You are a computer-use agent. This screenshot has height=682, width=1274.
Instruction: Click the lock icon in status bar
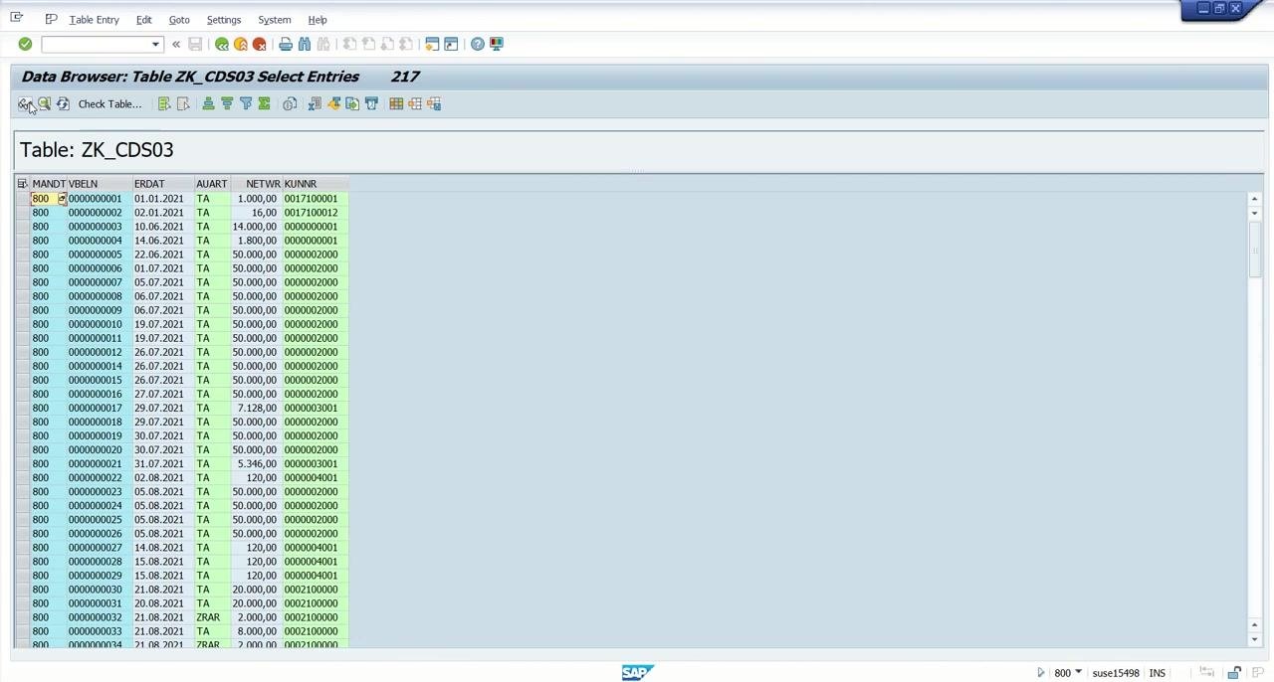click(1233, 673)
